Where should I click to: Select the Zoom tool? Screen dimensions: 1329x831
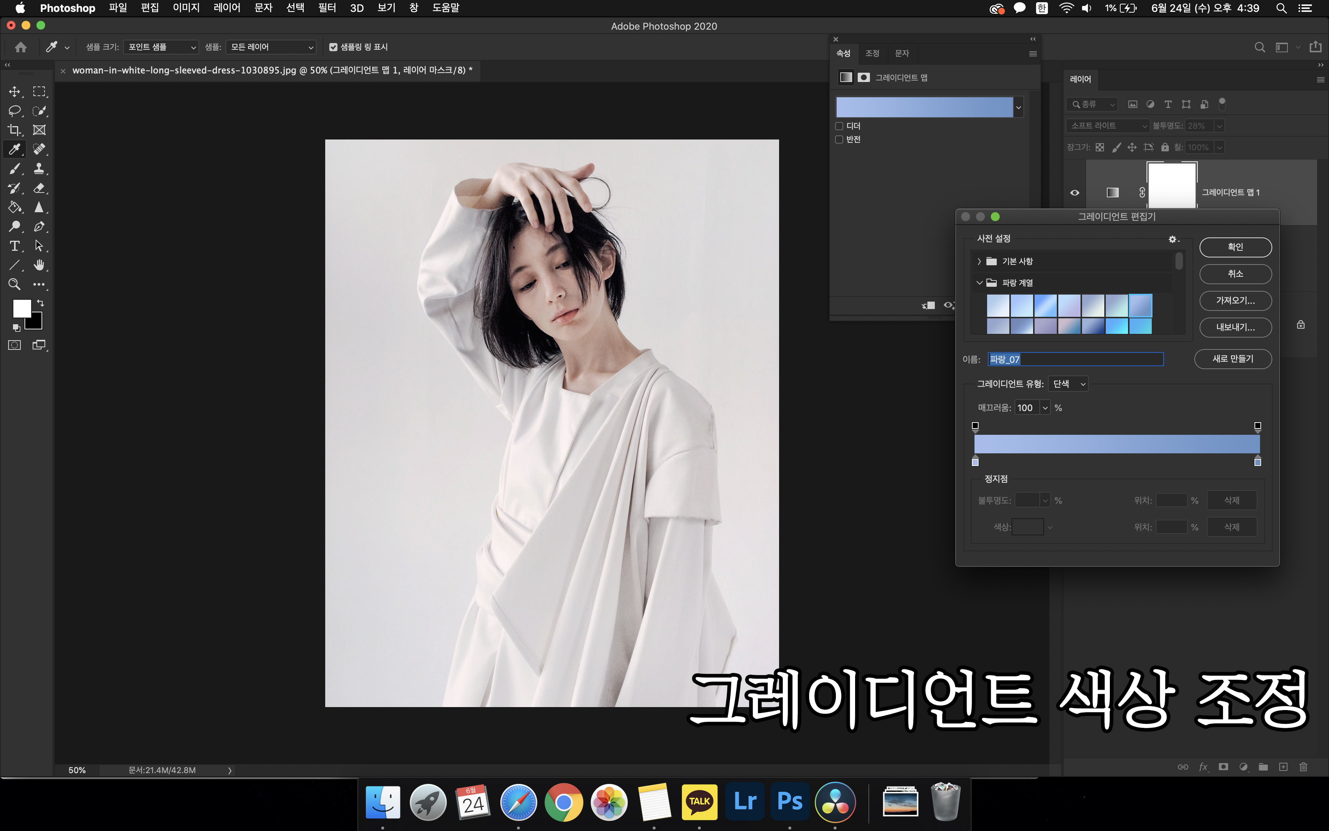pyautogui.click(x=14, y=284)
